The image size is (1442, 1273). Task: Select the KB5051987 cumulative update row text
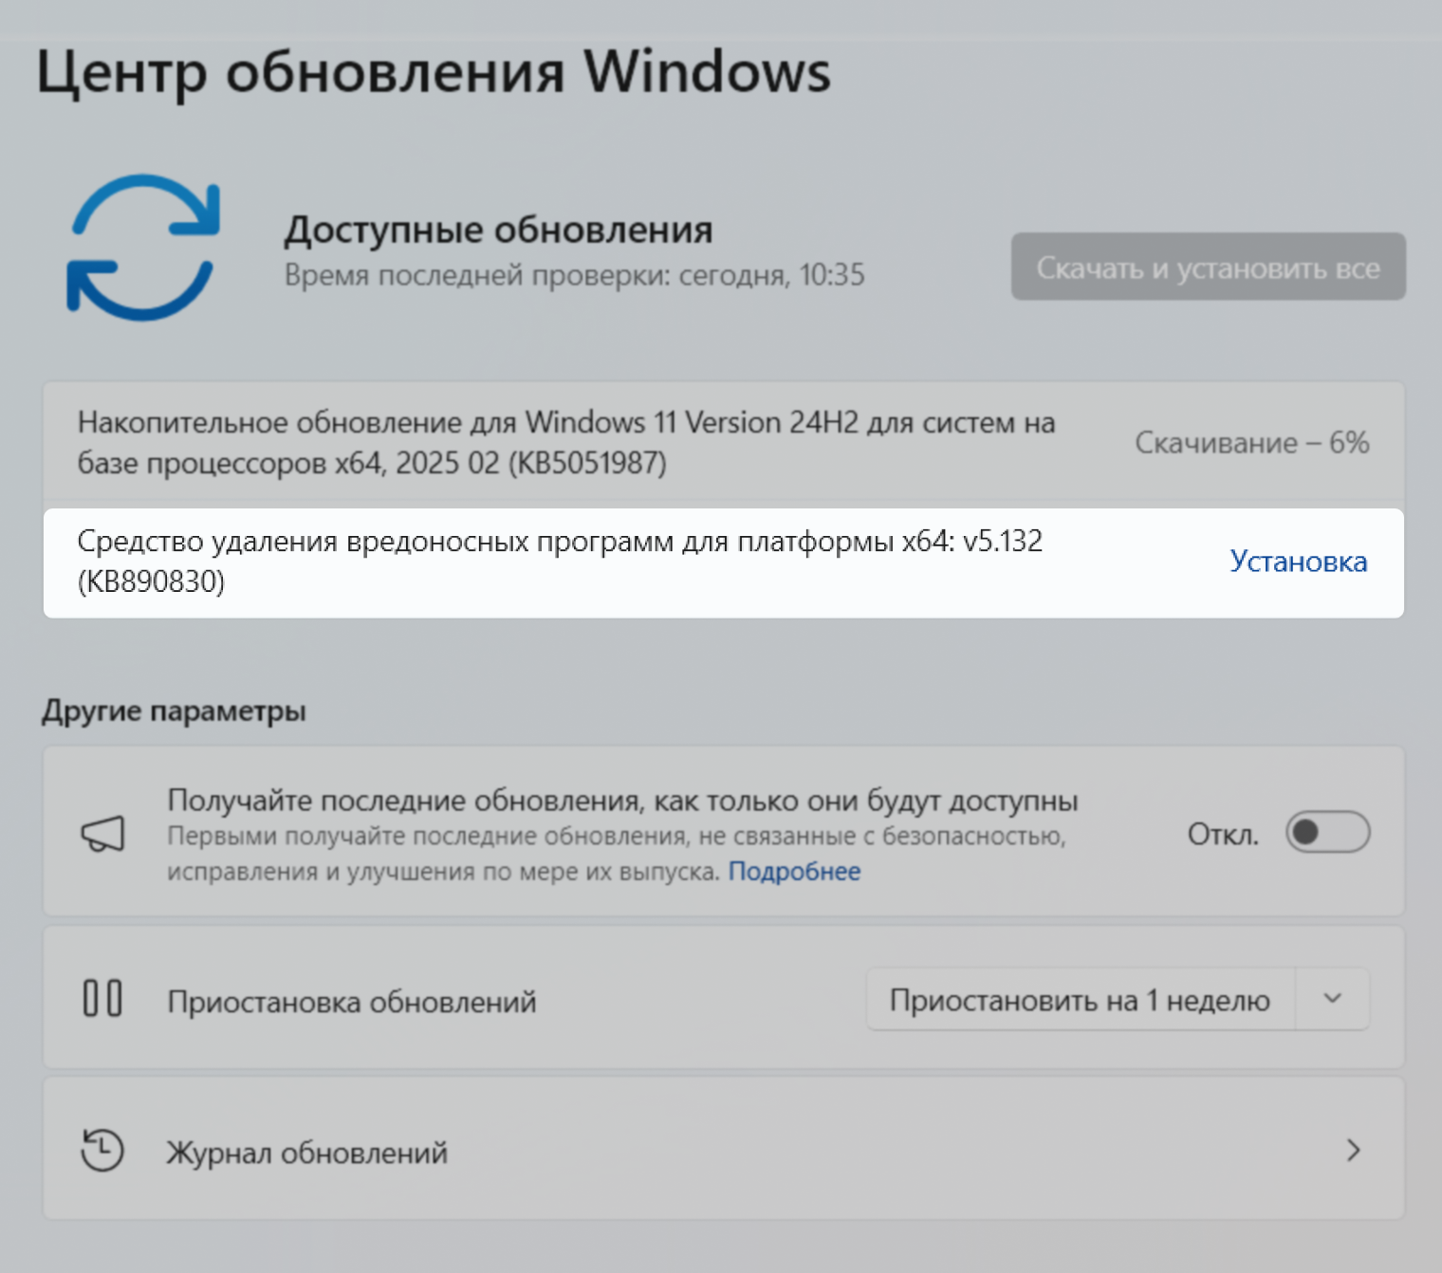566,442
